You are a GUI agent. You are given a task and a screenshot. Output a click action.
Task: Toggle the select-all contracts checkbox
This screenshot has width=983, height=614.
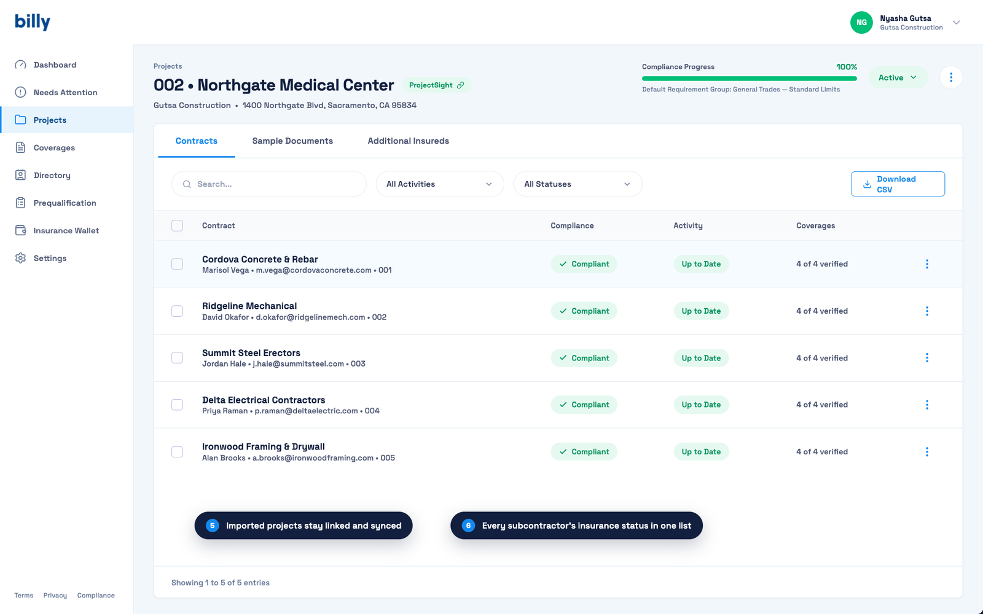177,225
